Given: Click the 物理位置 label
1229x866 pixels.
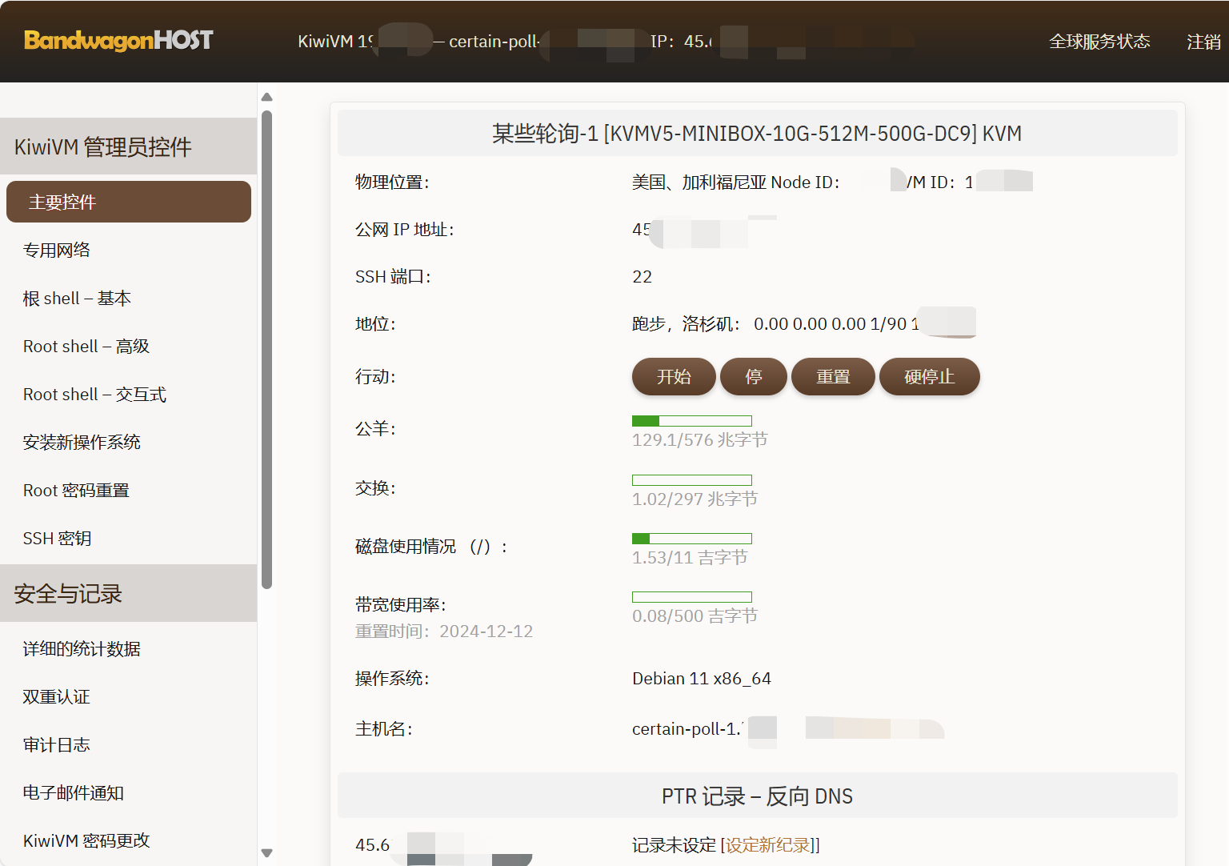Looking at the screenshot, I should 392,182.
